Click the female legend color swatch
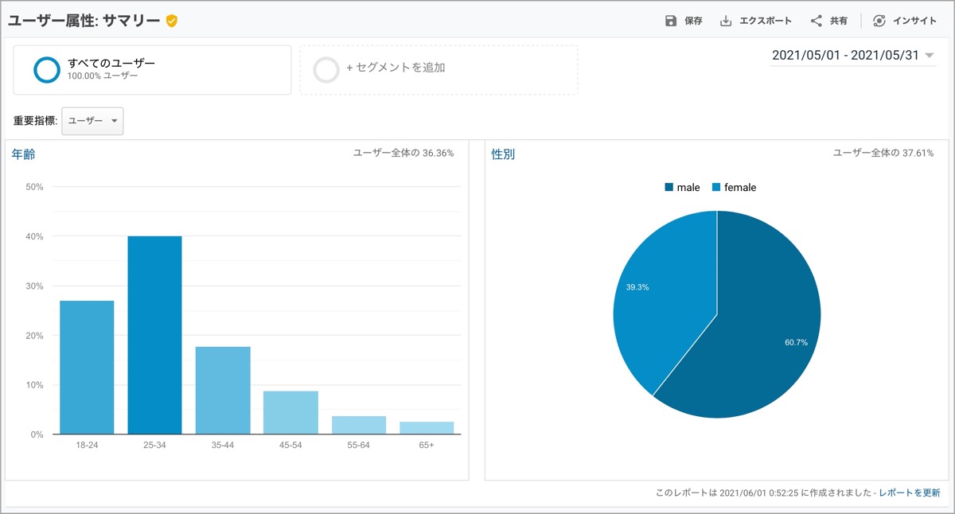 click(x=716, y=188)
